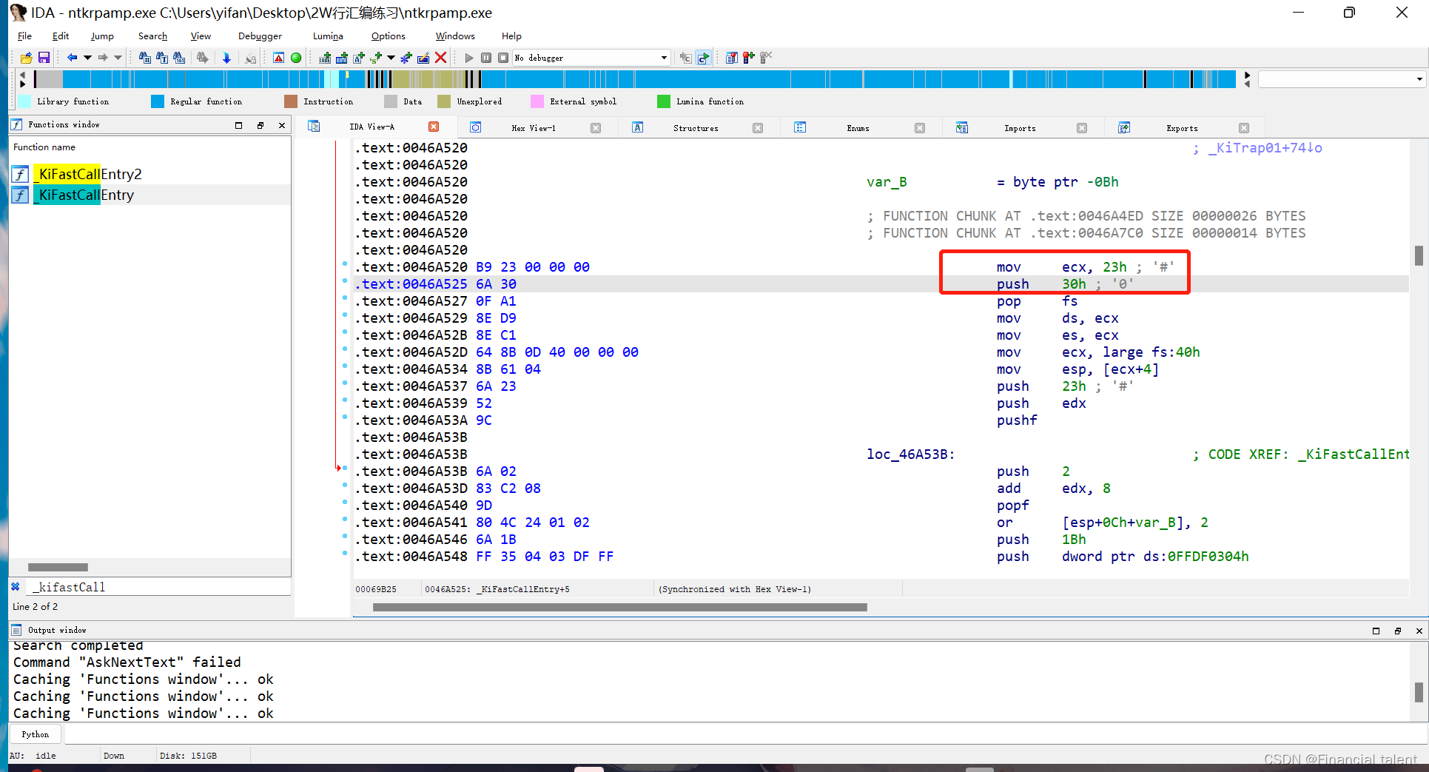Screen dimensions: 1429x772
Task: Click the Save database icon
Action: coord(44,58)
